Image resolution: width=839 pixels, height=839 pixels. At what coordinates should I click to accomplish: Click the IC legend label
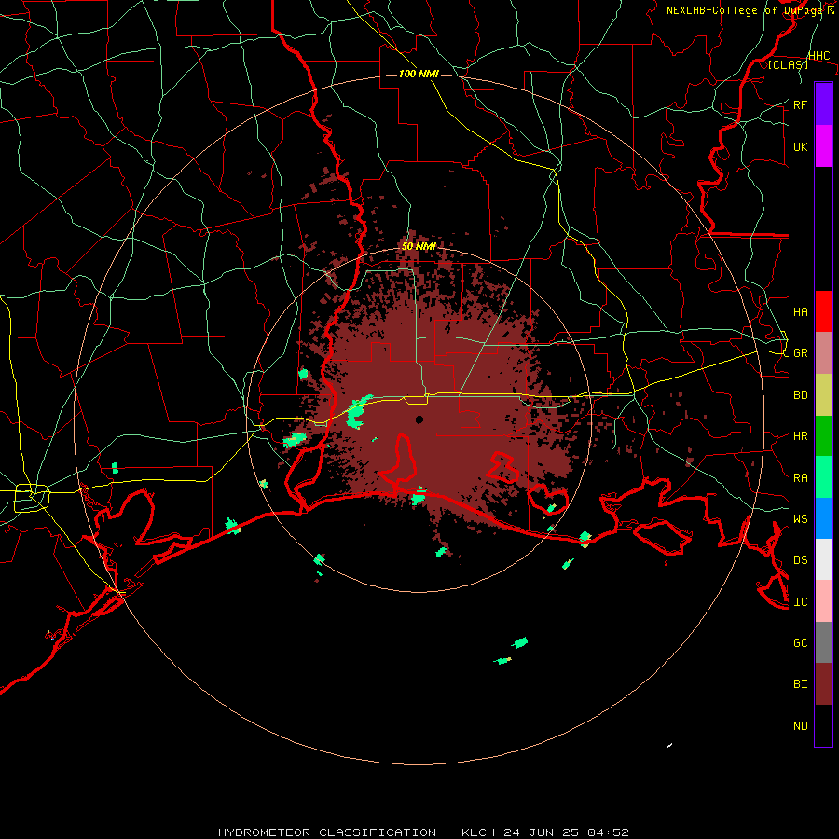801,602
